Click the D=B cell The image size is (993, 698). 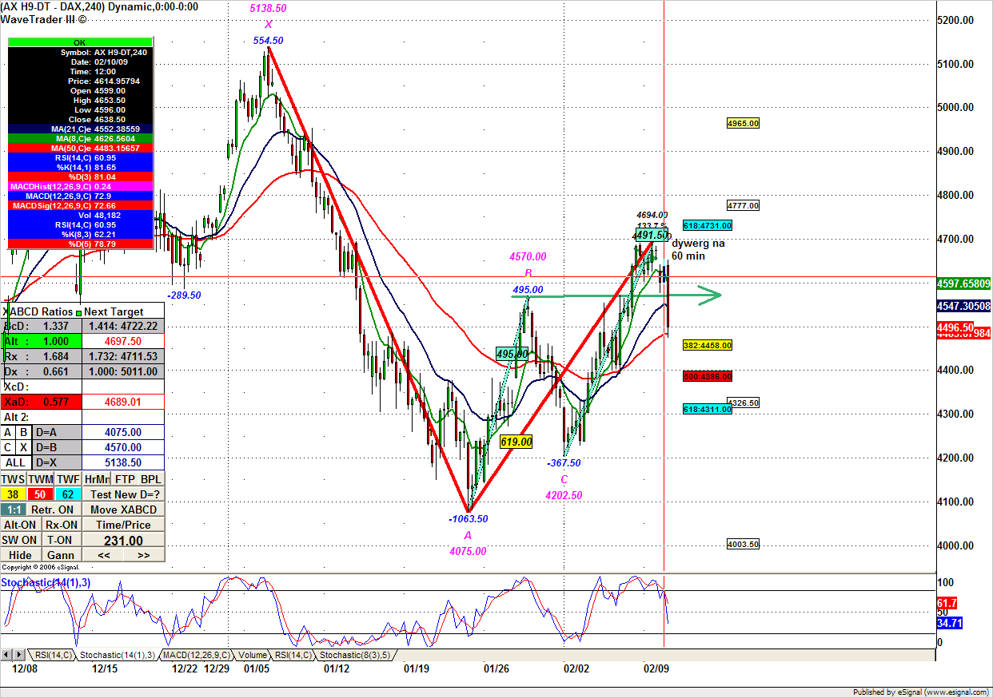(x=57, y=447)
